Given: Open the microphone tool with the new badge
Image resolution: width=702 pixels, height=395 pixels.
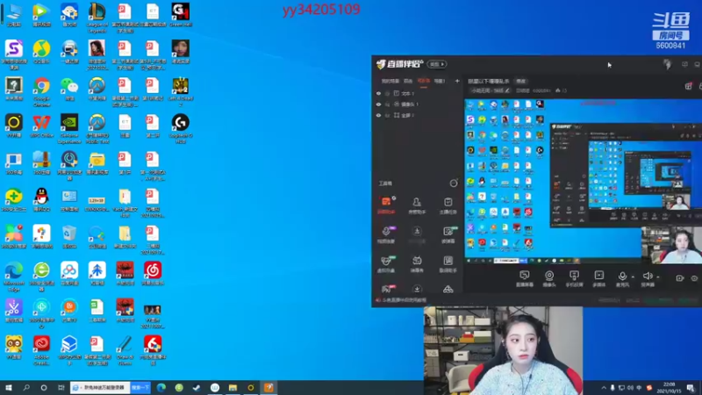Looking at the screenshot, I should coord(386,234).
